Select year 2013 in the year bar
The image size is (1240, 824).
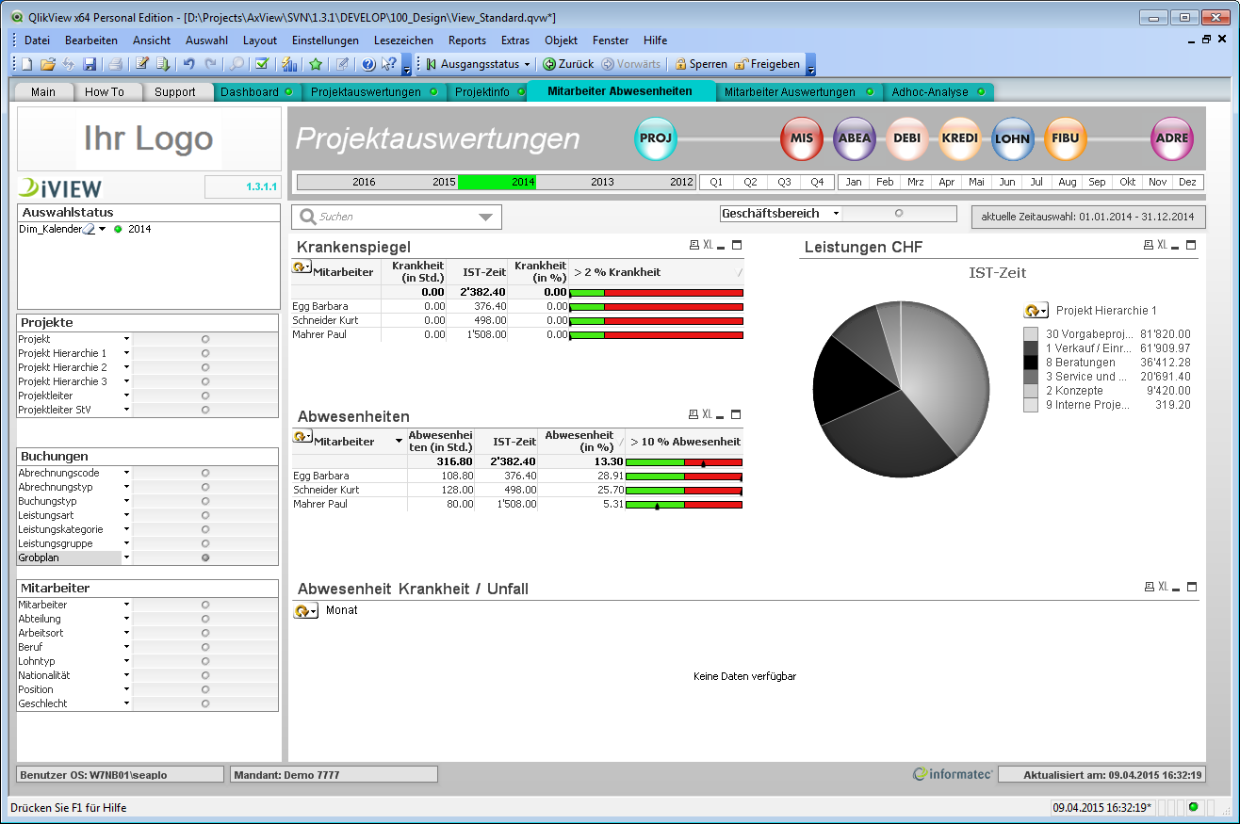[602, 182]
